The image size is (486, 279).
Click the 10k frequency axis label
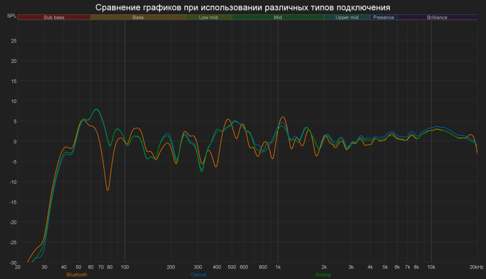click(x=431, y=267)
